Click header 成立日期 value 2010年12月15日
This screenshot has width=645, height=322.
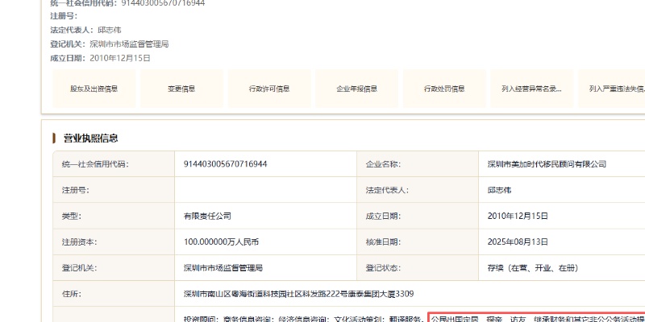(x=120, y=58)
